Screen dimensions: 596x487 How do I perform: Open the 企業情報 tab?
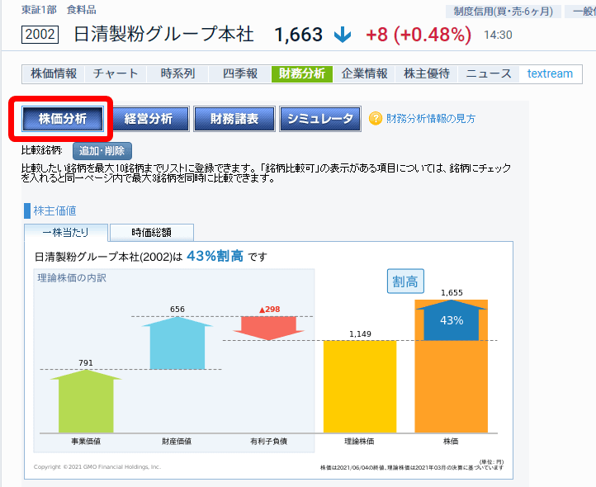pyautogui.click(x=364, y=73)
